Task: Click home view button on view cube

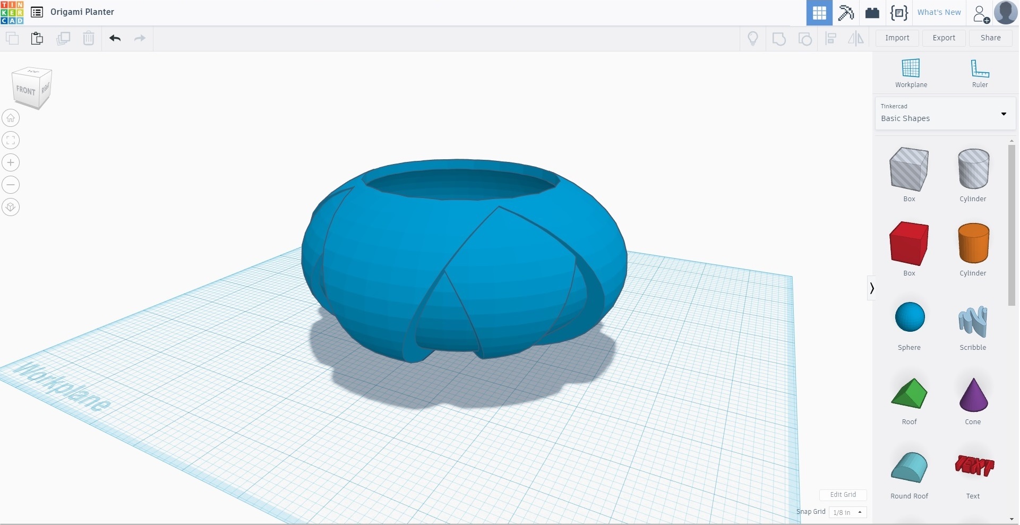Action: 11,118
